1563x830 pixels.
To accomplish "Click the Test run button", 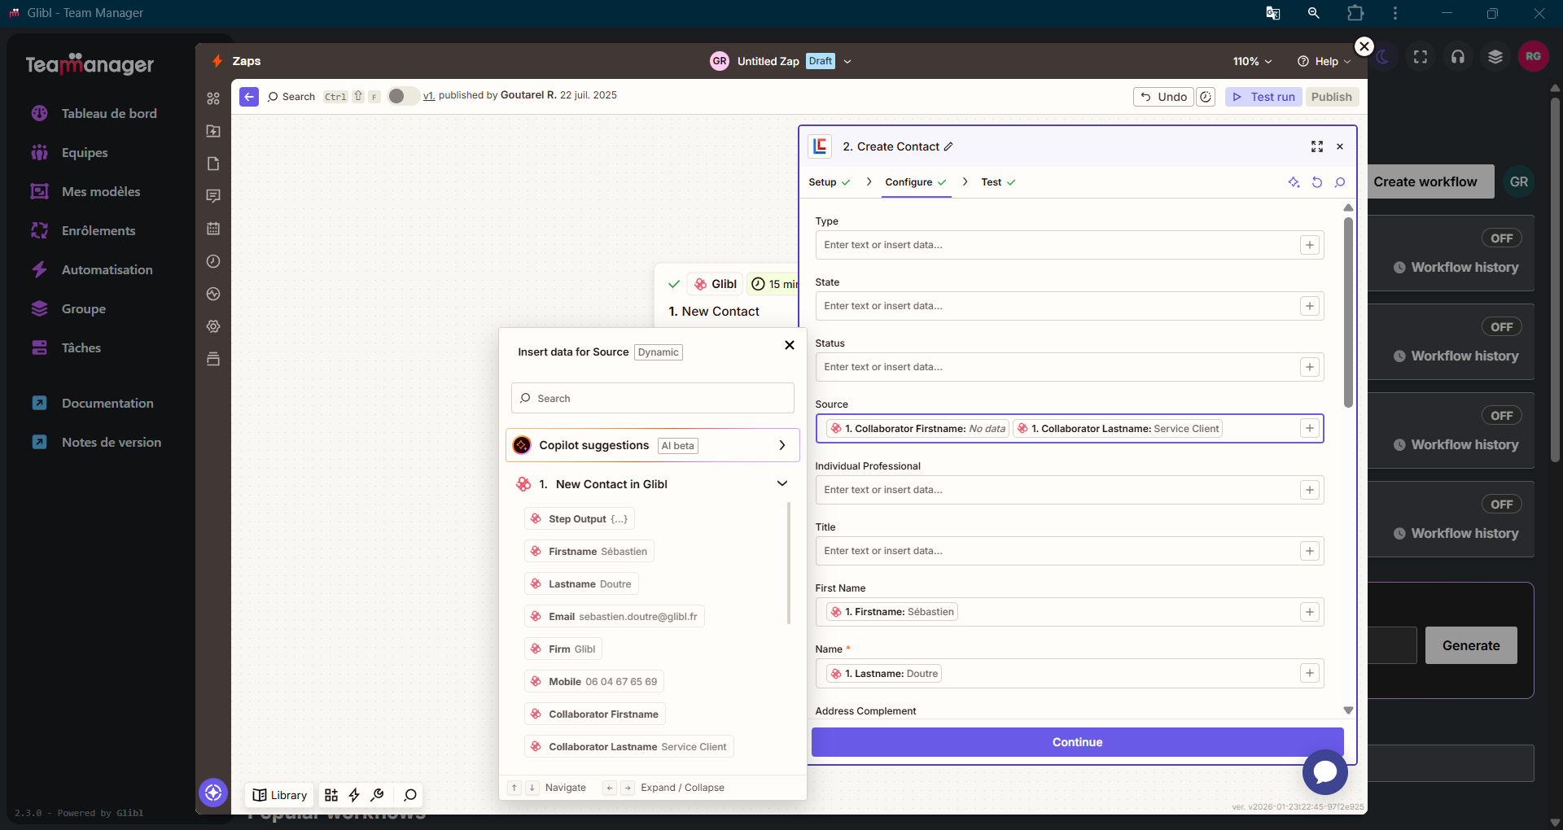I will [1263, 97].
